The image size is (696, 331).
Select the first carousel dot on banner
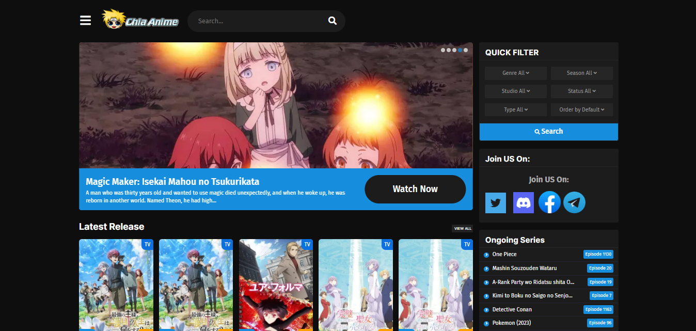(x=443, y=50)
